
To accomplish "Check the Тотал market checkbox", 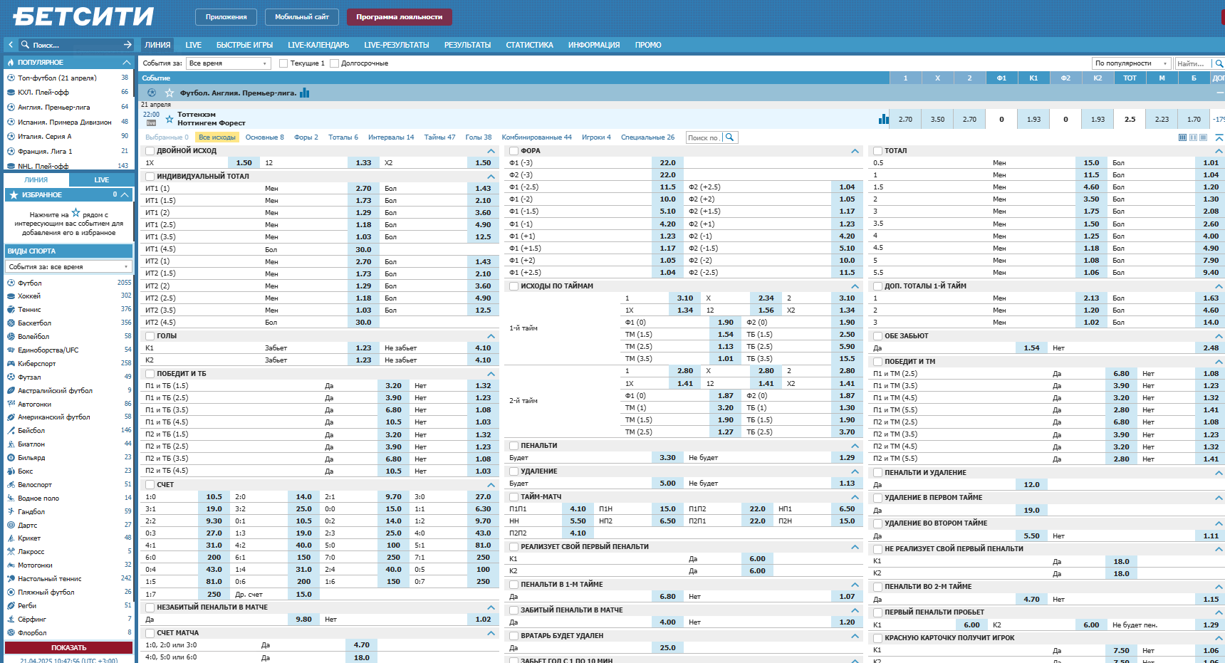I will click(x=878, y=151).
